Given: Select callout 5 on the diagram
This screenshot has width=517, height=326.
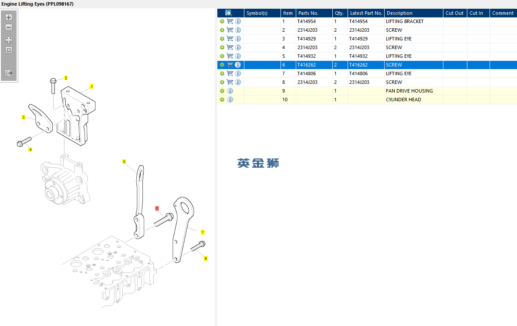Looking at the screenshot, I should 124,162.
